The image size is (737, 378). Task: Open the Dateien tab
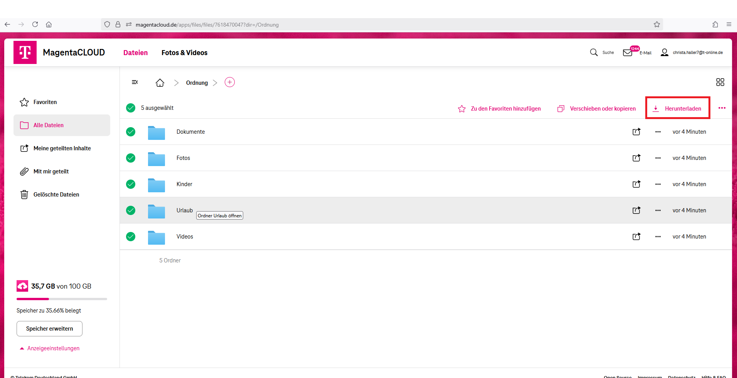135,53
